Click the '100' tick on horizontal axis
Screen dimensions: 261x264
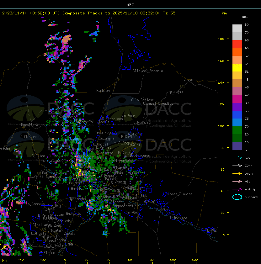(x=173, y=260)
